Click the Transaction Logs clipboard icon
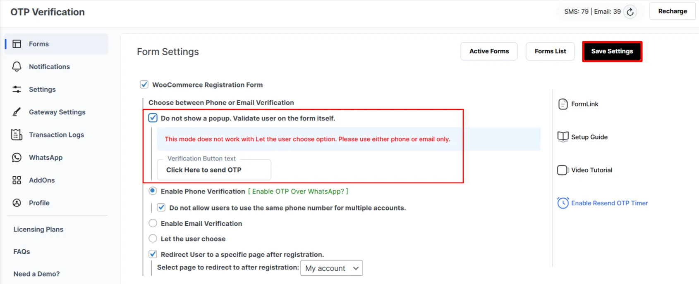 17,135
